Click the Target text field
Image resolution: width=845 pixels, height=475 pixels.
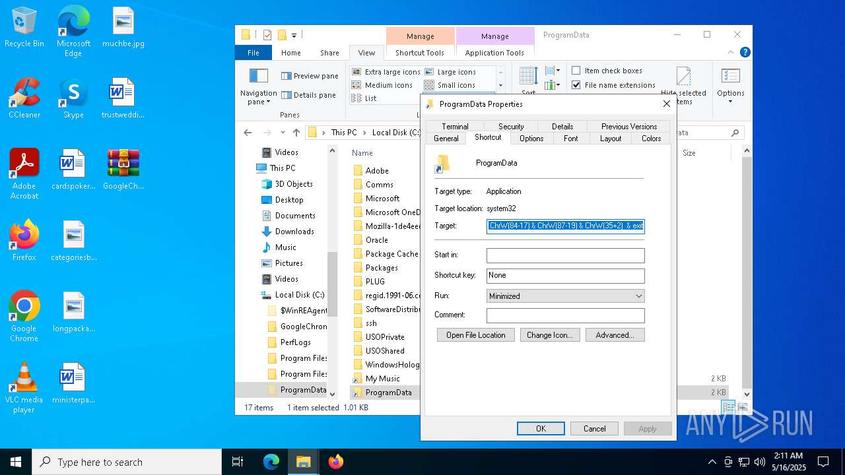point(565,226)
